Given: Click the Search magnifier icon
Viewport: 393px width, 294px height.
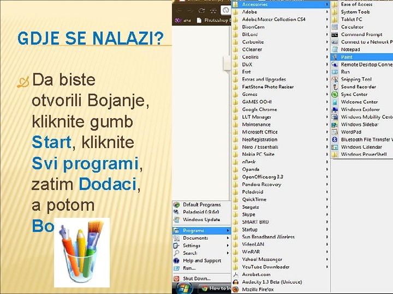Looking at the screenshot, I should (177, 253).
